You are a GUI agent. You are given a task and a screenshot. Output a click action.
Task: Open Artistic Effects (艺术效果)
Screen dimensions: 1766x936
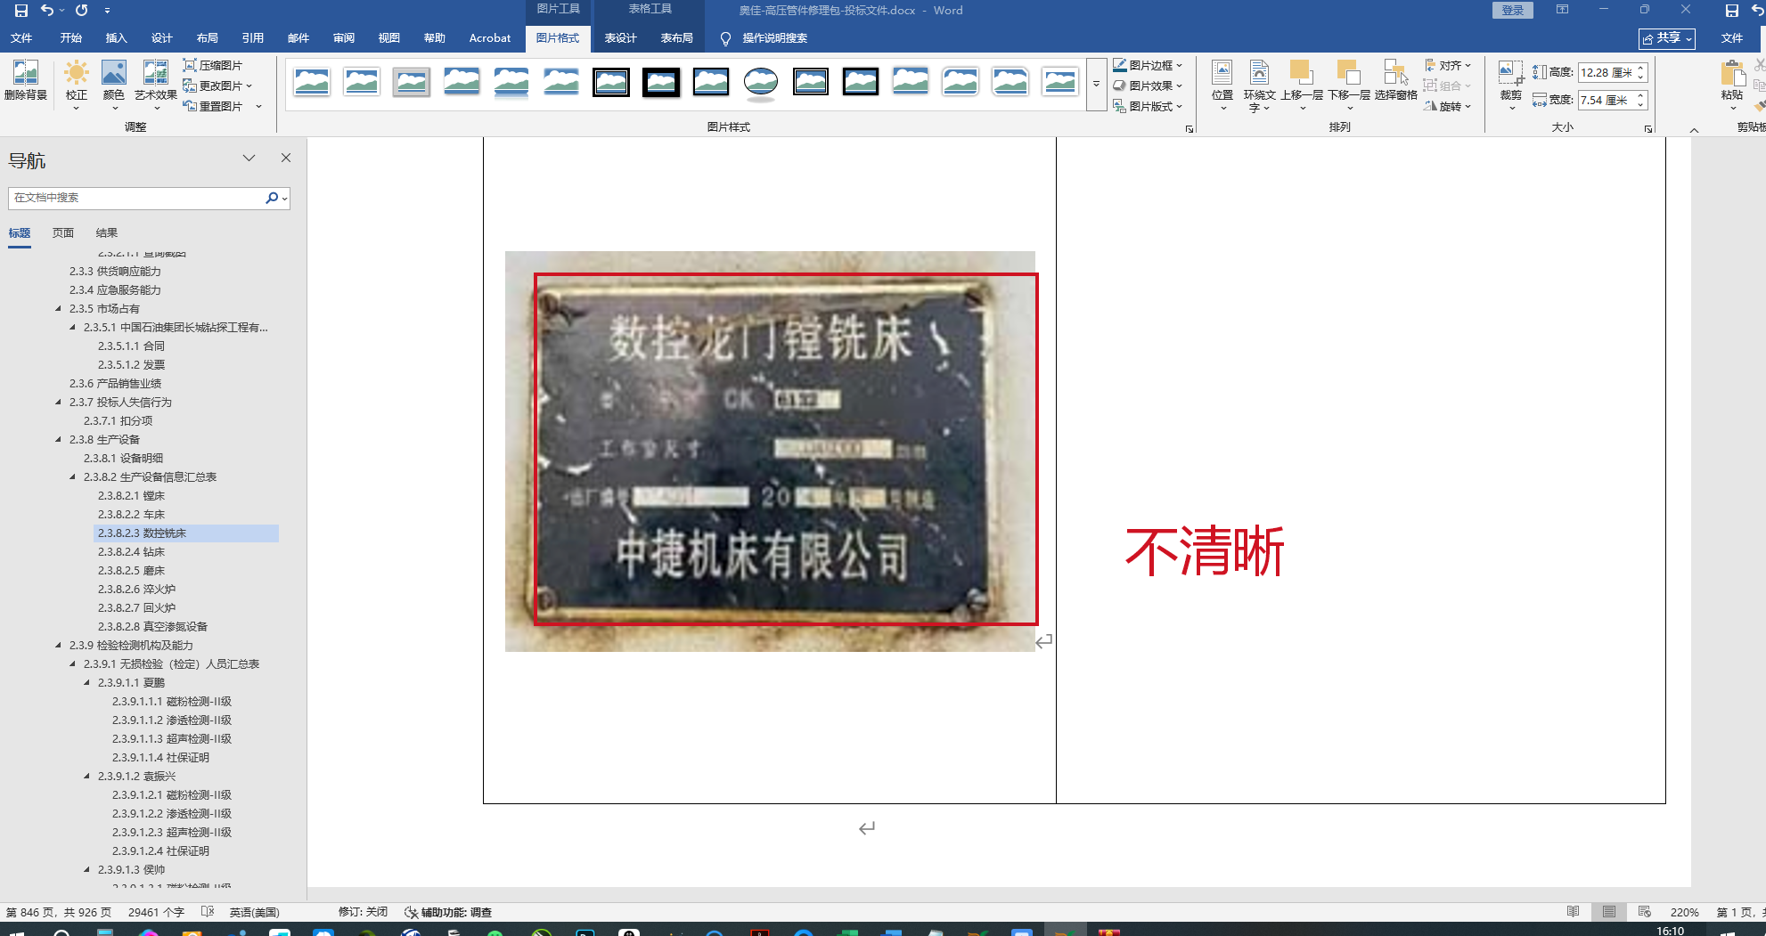pos(156,85)
